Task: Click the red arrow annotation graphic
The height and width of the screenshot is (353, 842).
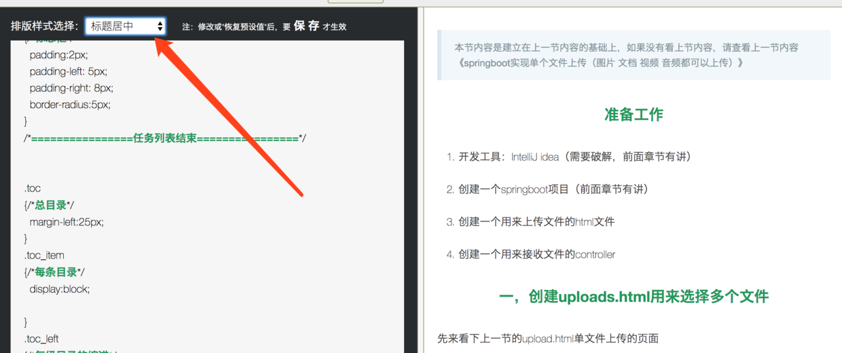Action: [x=229, y=117]
